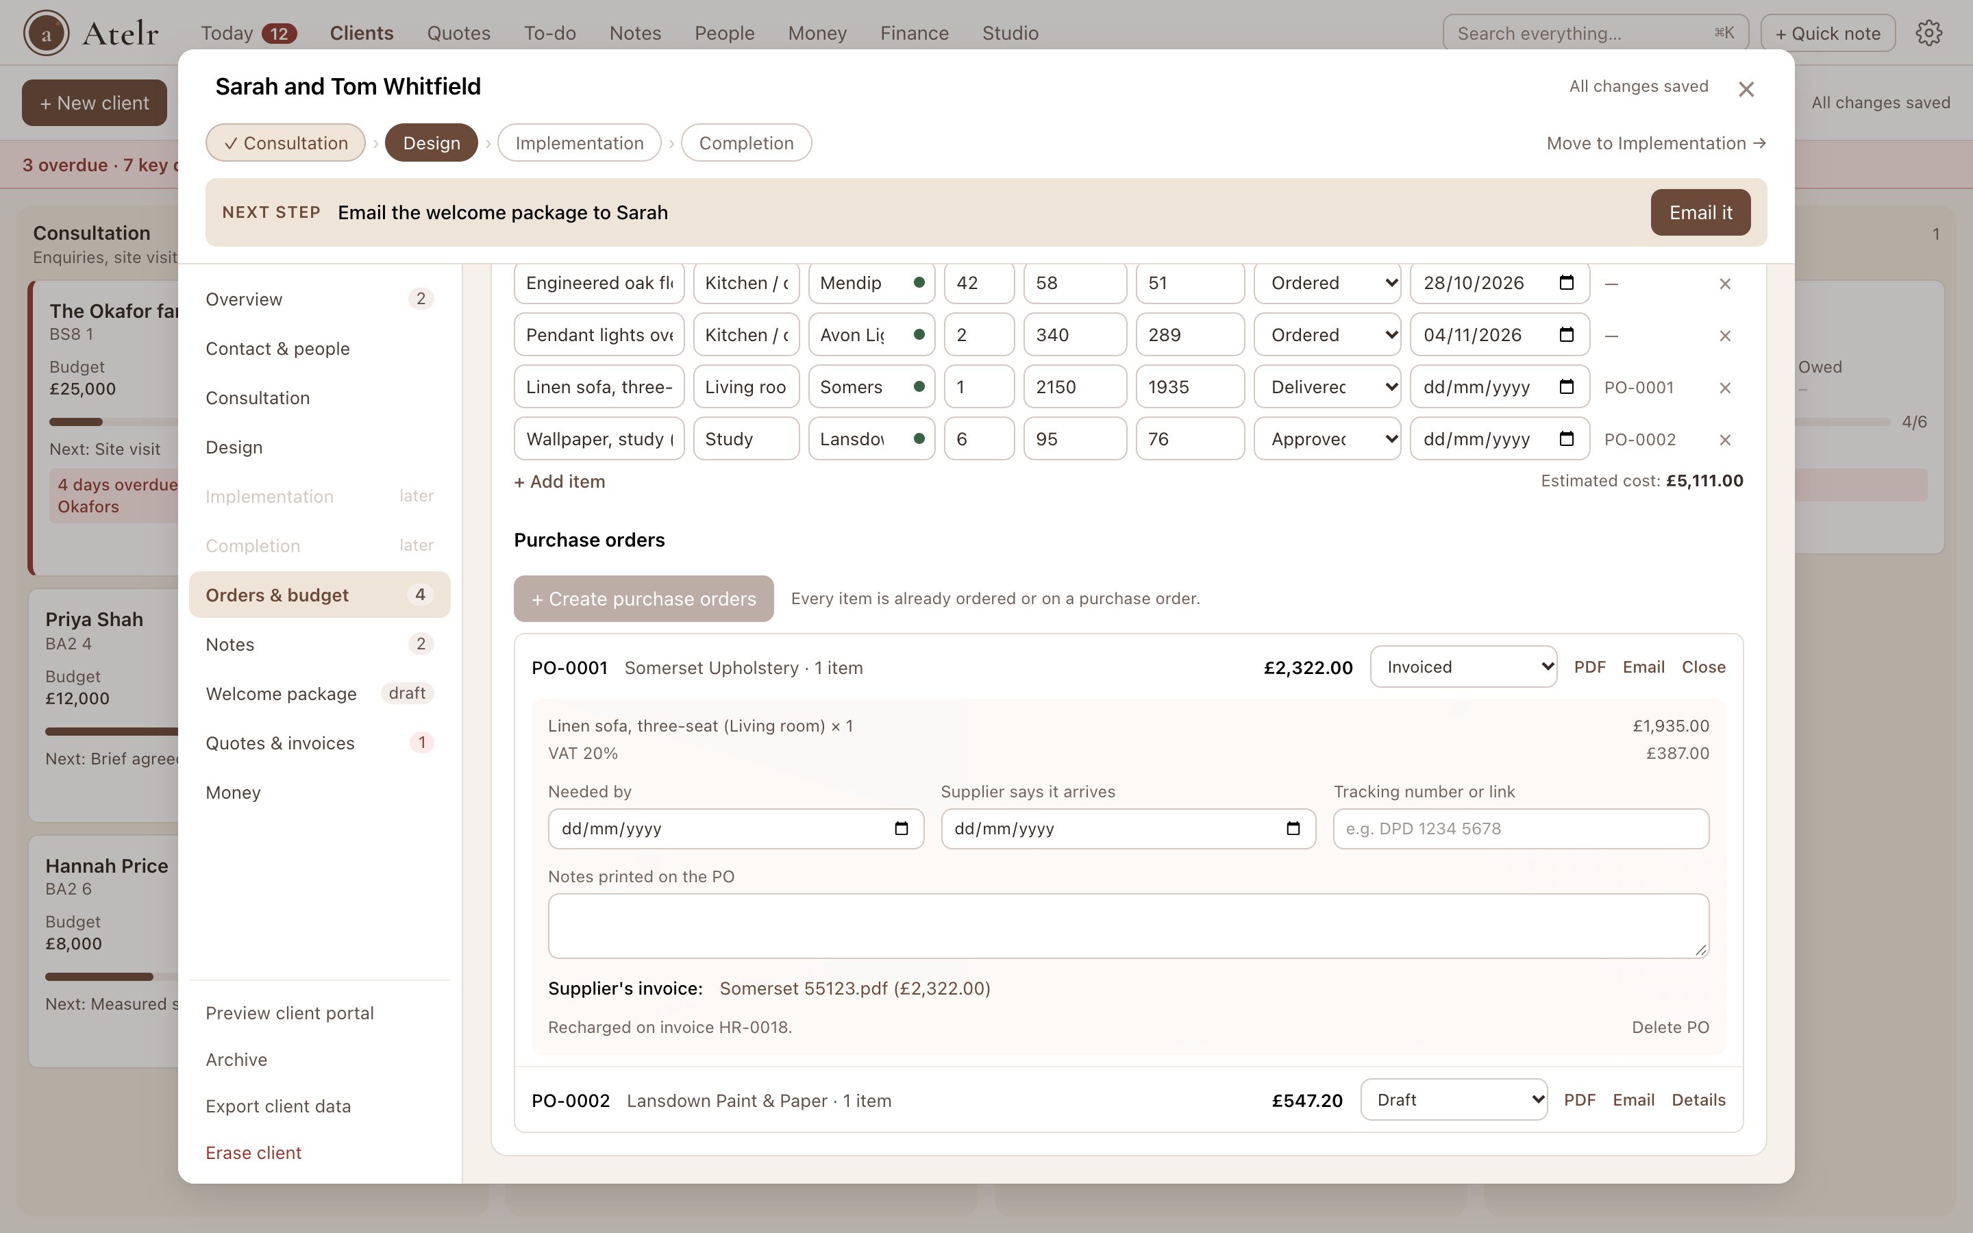Open calendar picker in Linen sofa row
This screenshot has width=1973, height=1233.
(1566, 387)
